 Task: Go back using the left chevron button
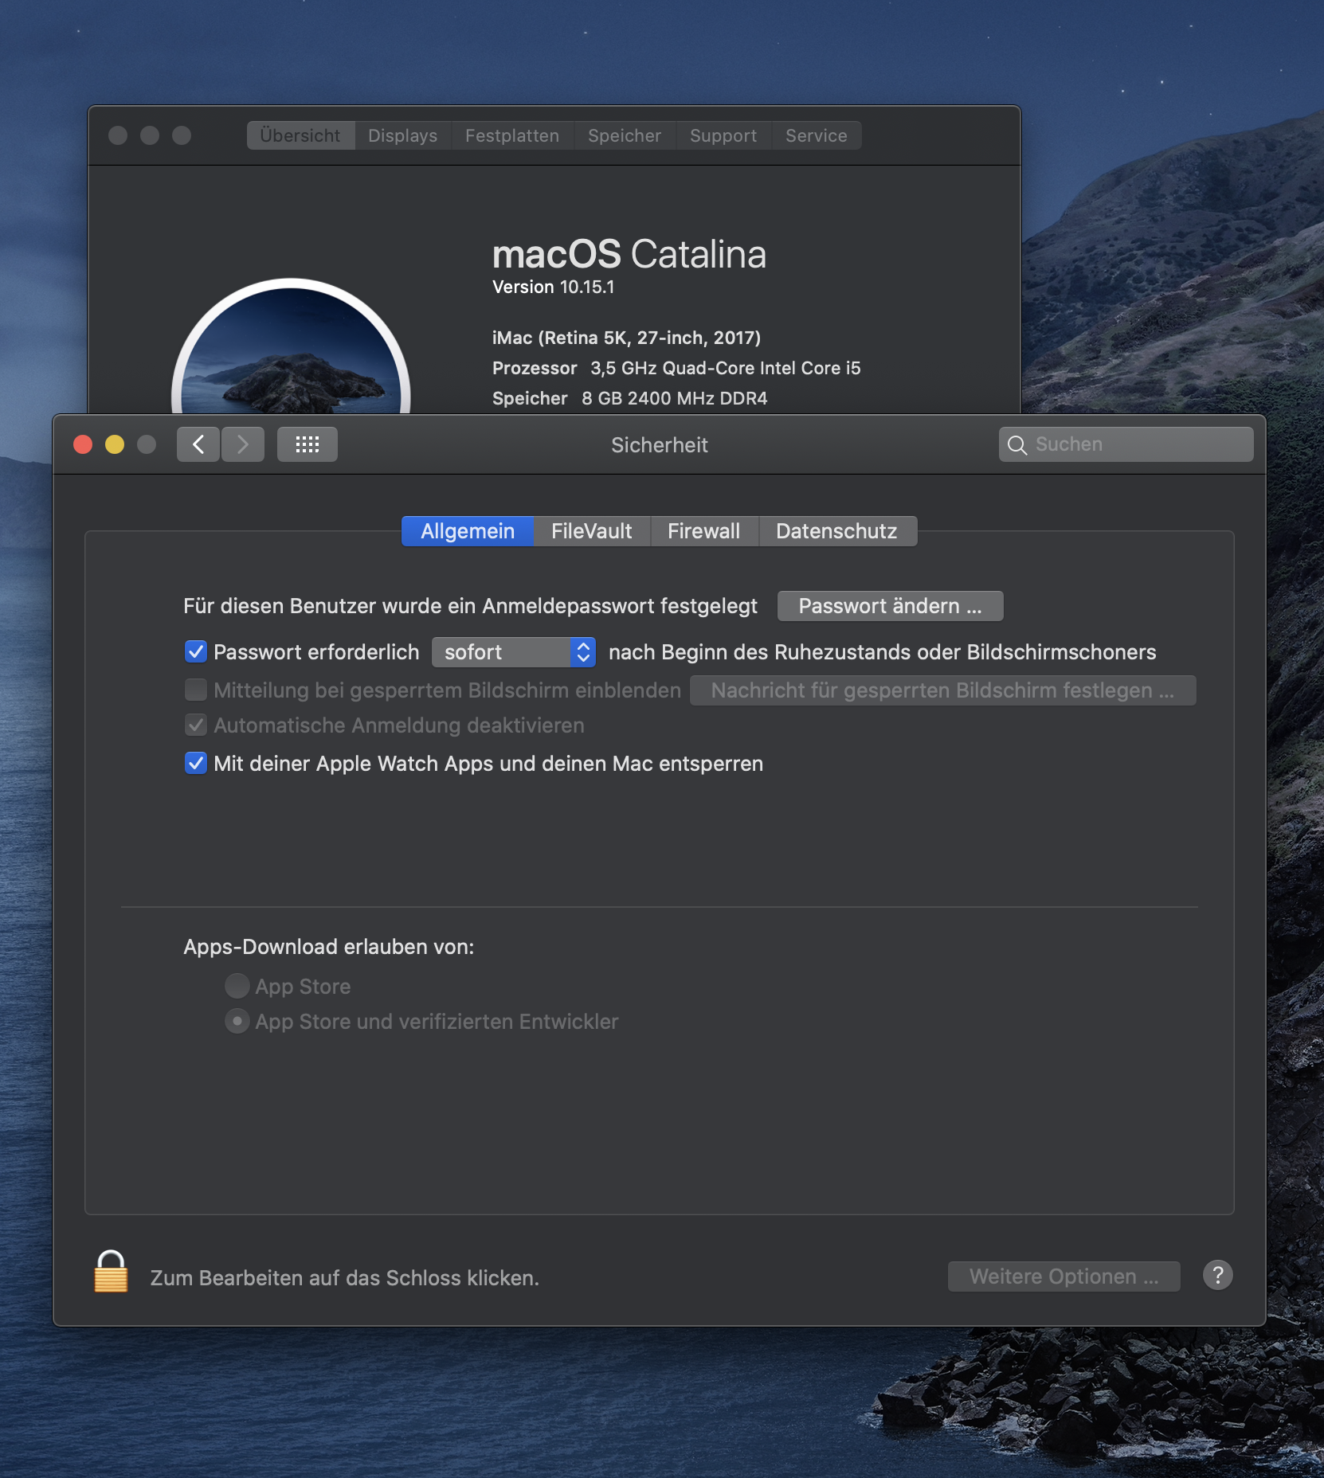(x=198, y=444)
